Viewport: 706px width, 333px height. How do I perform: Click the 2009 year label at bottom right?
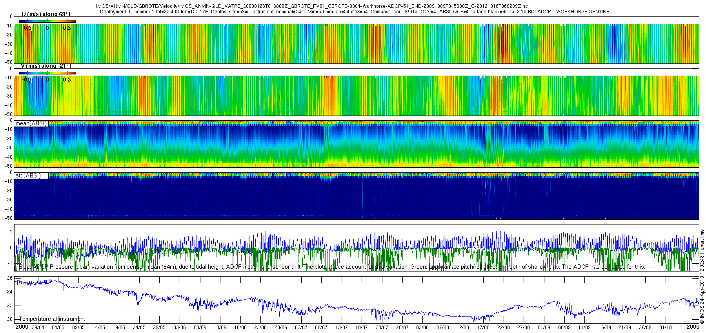693,327
